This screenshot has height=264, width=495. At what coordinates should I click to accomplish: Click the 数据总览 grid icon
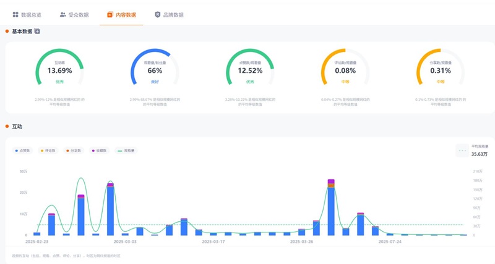point(15,15)
